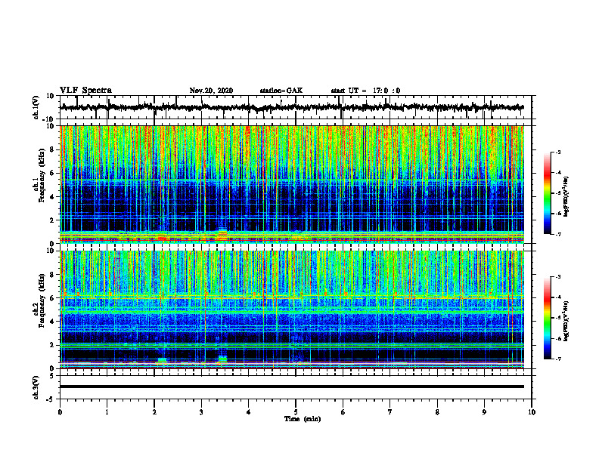Image resolution: width=599 pixels, height=462 pixels.
Task: Click the ch.2 "Frequency (kHz)" axis label
Action: pyautogui.click(x=42, y=300)
